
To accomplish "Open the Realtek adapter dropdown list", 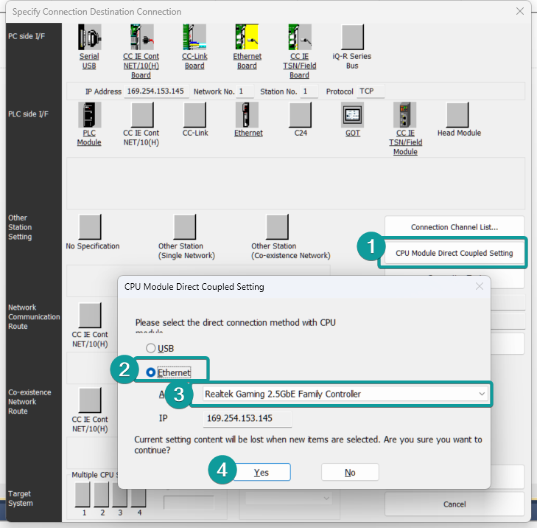I will (x=482, y=394).
